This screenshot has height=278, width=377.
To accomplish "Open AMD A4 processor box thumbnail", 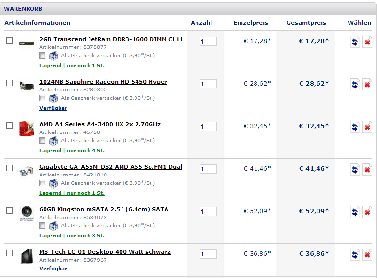I will pos(27,129).
